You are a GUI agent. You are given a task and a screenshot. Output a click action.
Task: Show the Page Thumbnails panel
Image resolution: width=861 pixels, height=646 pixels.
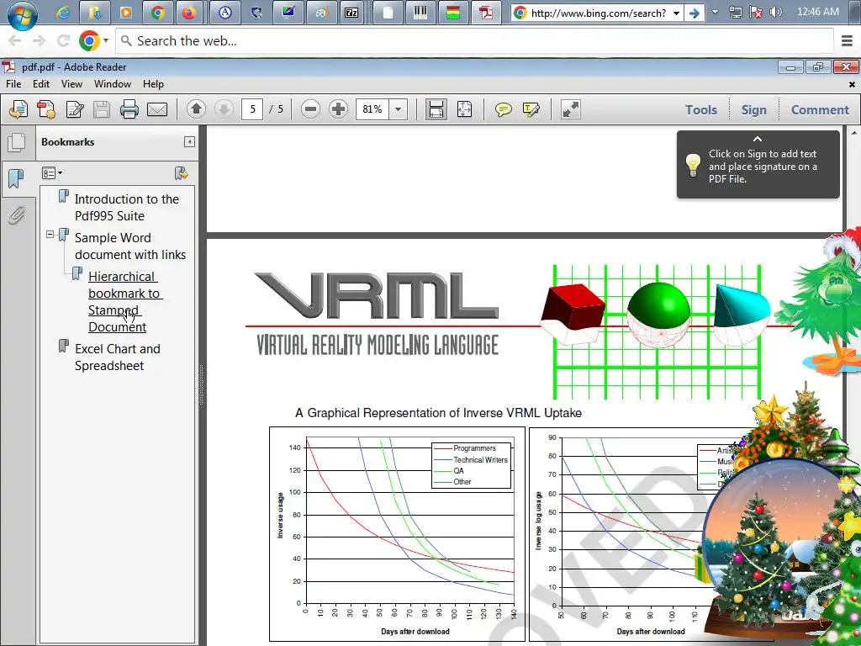click(17, 143)
